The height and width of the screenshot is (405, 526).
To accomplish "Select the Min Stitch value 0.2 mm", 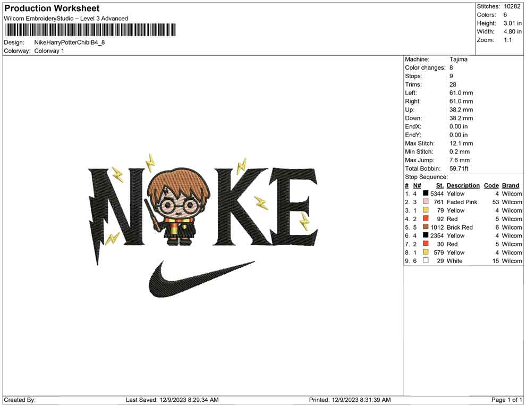I will (x=460, y=151).
